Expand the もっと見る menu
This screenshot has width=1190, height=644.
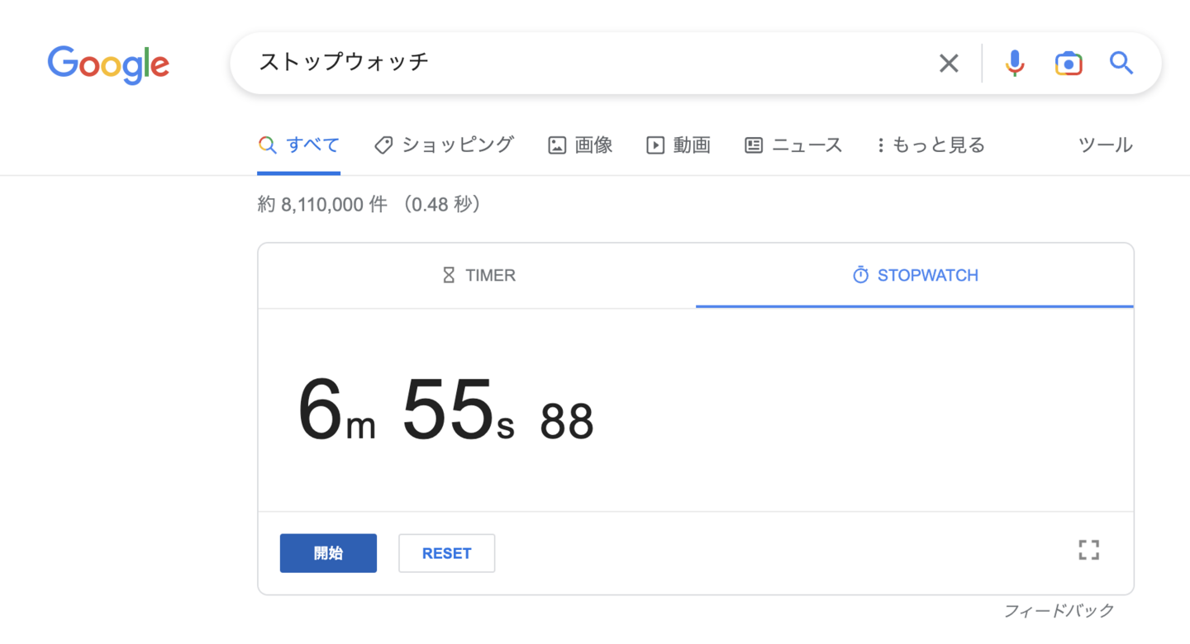click(x=931, y=145)
